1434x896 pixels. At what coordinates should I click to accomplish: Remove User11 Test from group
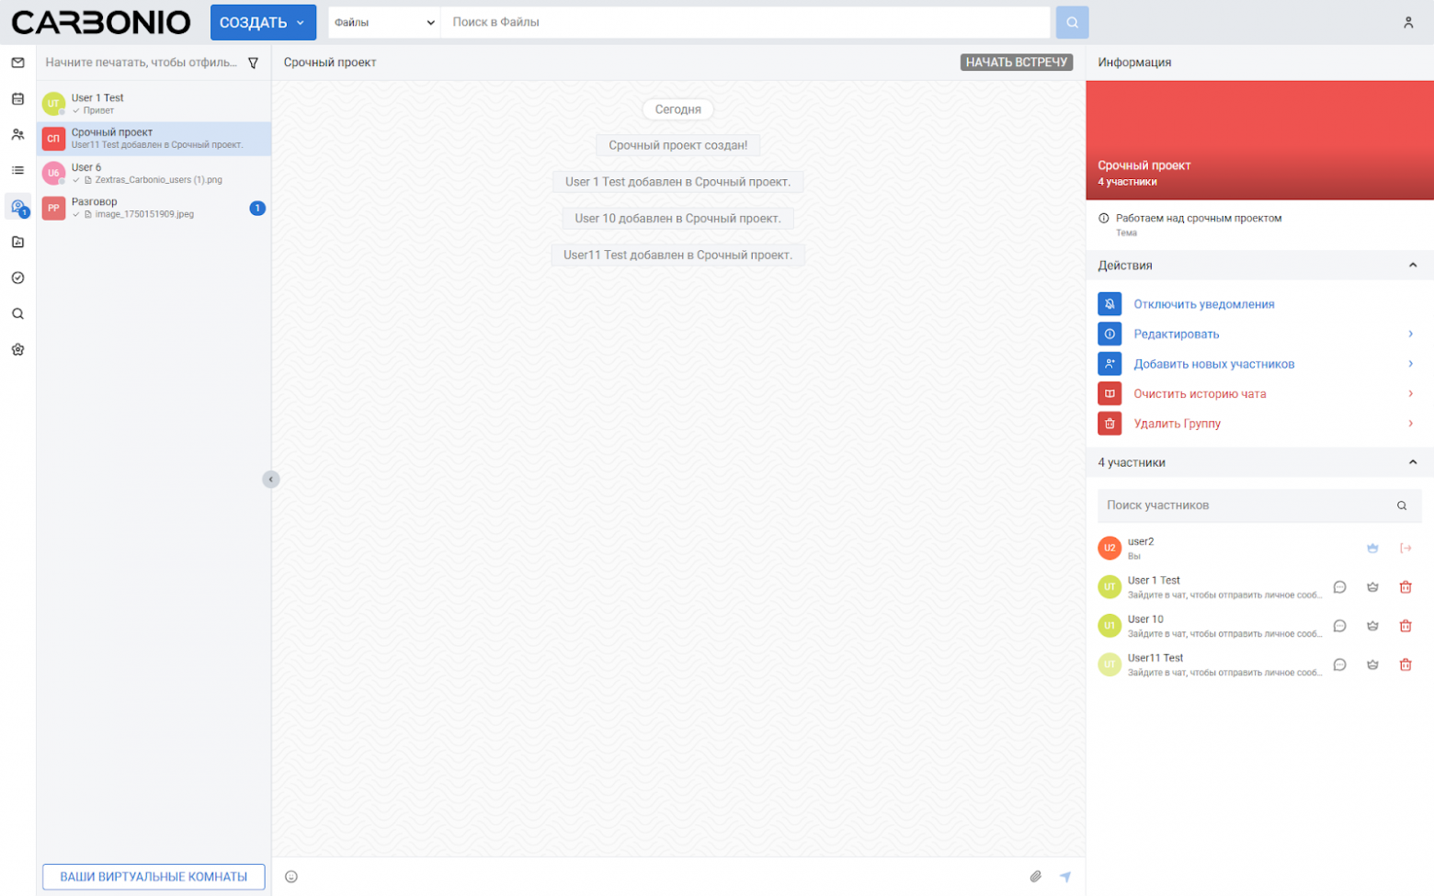[x=1406, y=664]
